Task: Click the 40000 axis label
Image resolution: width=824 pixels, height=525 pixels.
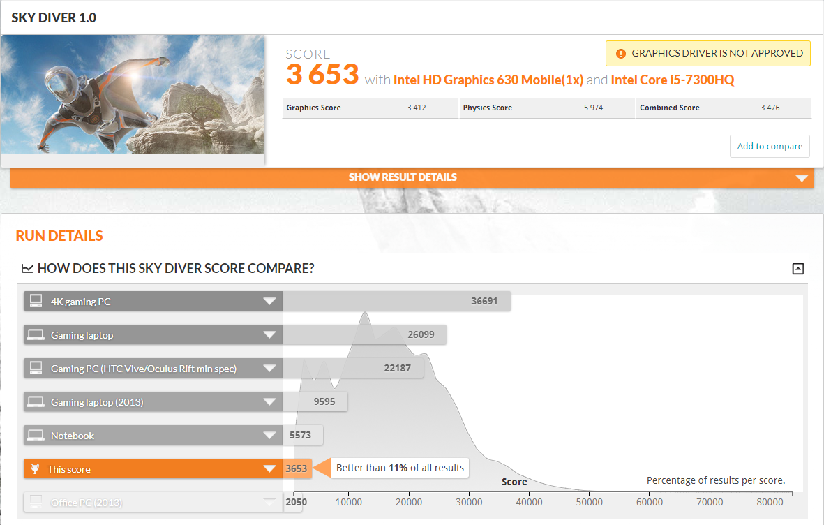Action: click(x=529, y=503)
